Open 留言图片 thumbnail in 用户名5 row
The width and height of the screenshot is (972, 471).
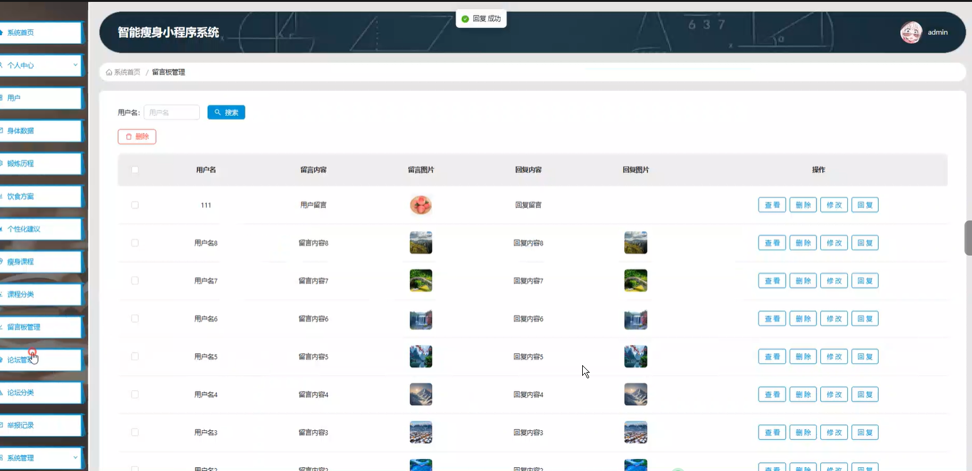[421, 356]
